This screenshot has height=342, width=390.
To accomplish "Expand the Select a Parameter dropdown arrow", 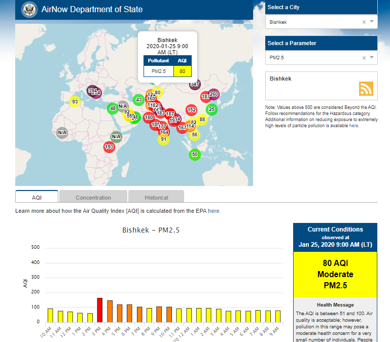I will pyautogui.click(x=372, y=57).
